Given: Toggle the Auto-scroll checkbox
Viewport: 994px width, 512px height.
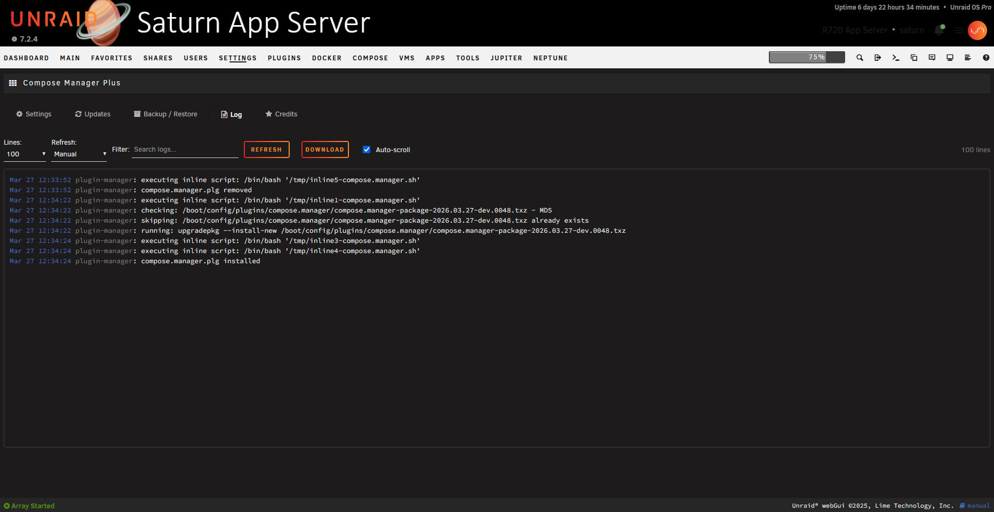Looking at the screenshot, I should [367, 149].
